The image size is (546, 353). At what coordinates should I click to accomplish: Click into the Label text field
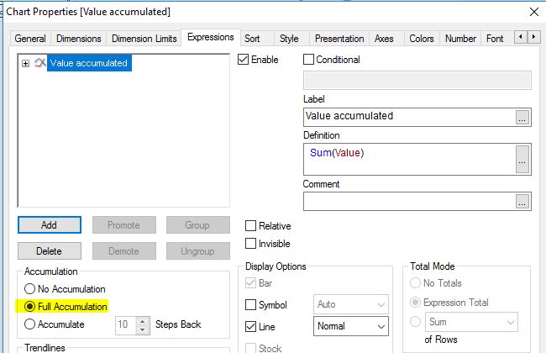[408, 117]
